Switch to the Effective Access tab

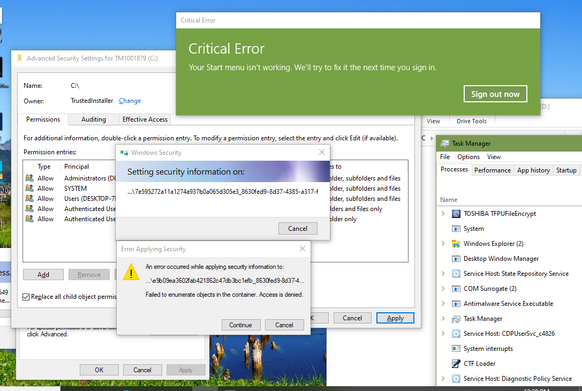click(144, 119)
